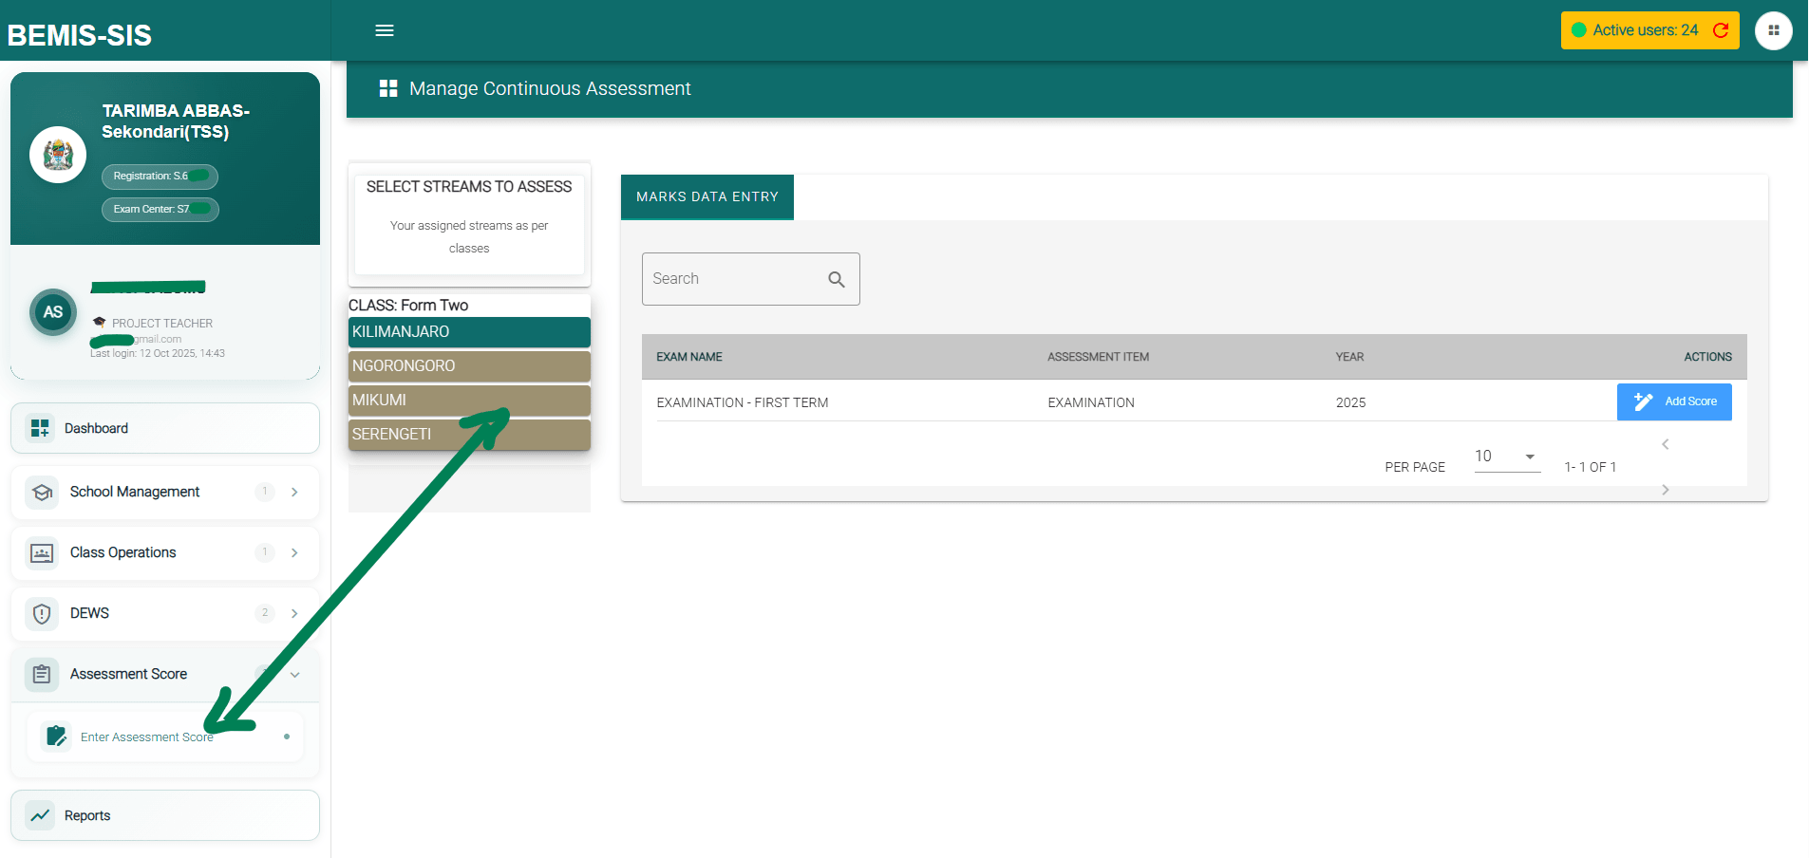Go to next page of results
The image size is (1809, 858).
click(x=1665, y=490)
